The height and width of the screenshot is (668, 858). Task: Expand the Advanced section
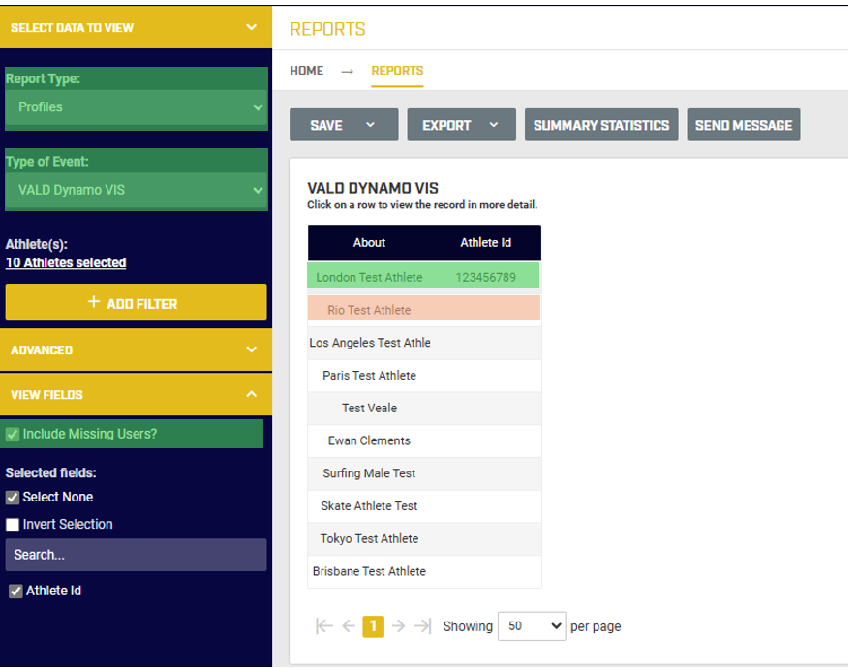tap(136, 349)
